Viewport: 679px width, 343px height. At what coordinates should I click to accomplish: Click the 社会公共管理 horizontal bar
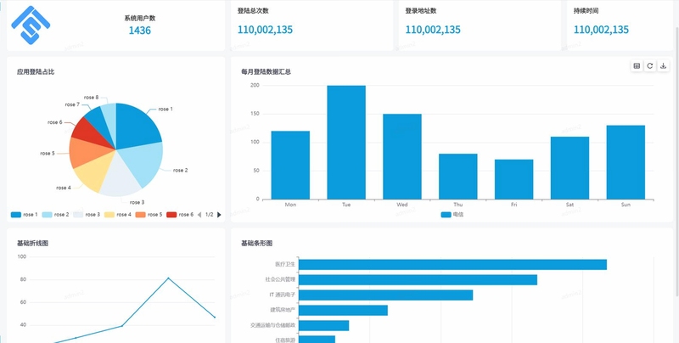(x=418, y=280)
